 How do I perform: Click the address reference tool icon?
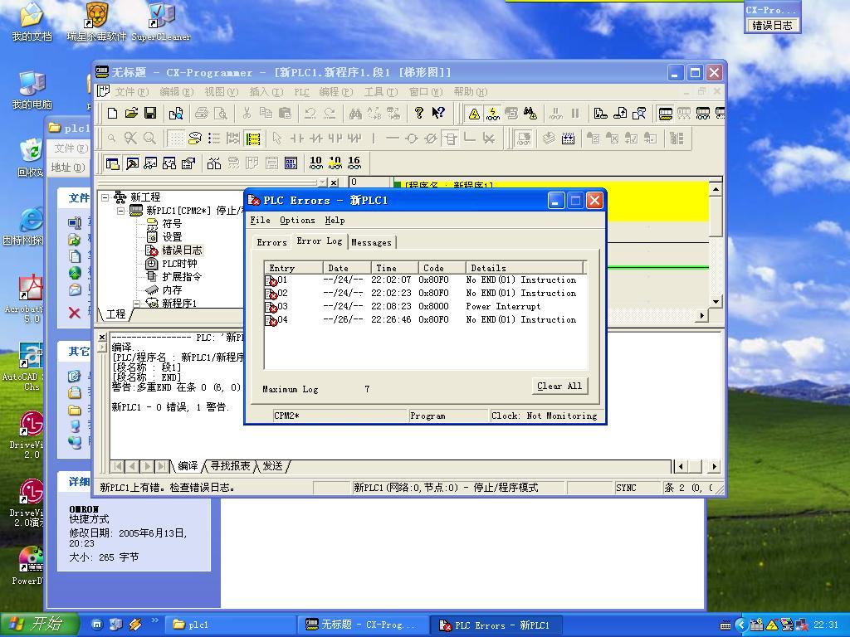(x=169, y=163)
